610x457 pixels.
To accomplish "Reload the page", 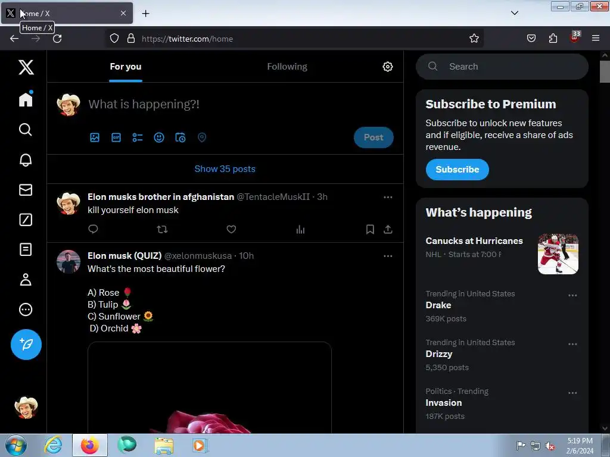I will coord(57,38).
